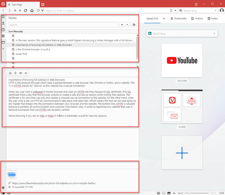
Task: Open Downloads panel in sidebar
Action: (x=3, y=23)
